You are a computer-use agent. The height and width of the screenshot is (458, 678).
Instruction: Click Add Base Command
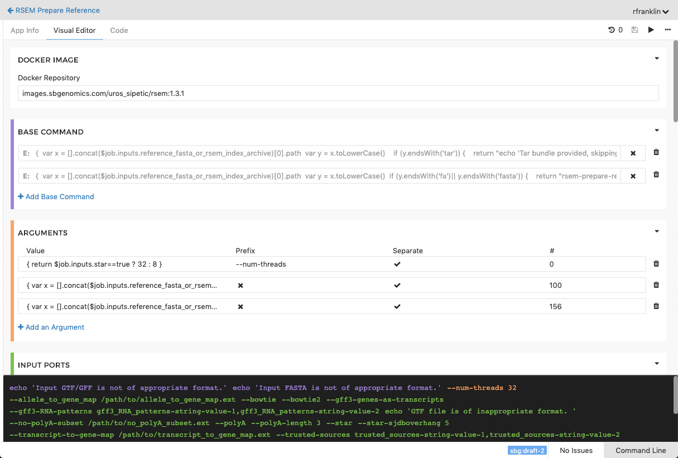click(x=56, y=196)
